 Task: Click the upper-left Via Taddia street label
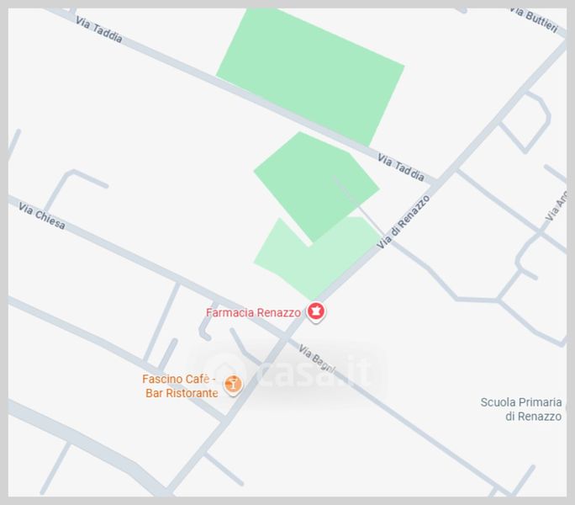98,29
